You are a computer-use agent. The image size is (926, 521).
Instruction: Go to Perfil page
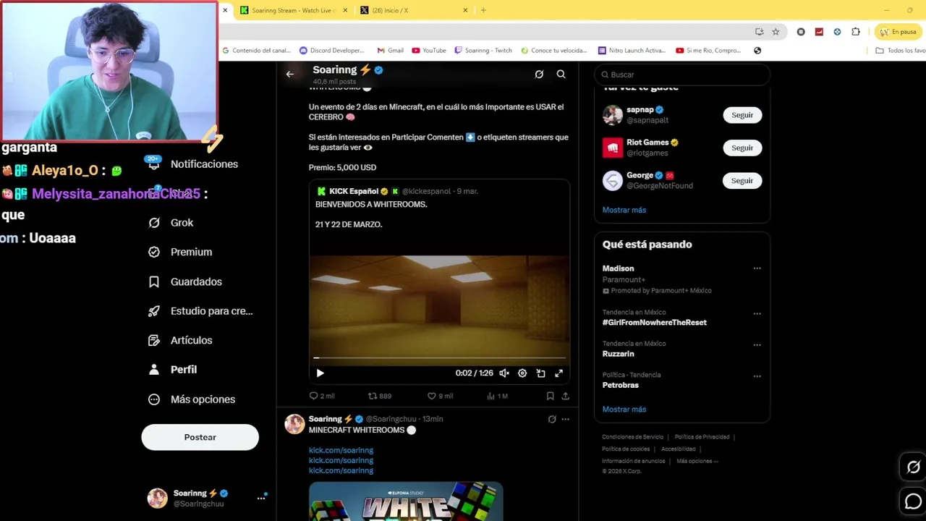pyautogui.click(x=173, y=369)
